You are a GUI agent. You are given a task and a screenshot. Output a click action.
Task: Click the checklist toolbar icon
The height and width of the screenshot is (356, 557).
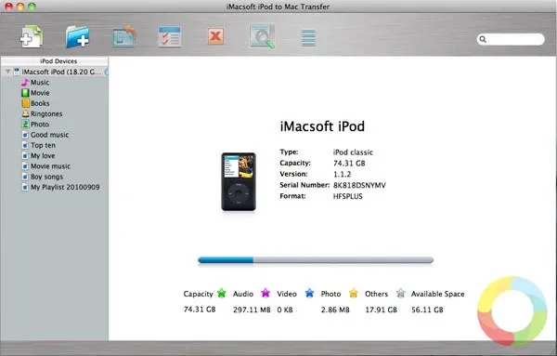tap(170, 36)
